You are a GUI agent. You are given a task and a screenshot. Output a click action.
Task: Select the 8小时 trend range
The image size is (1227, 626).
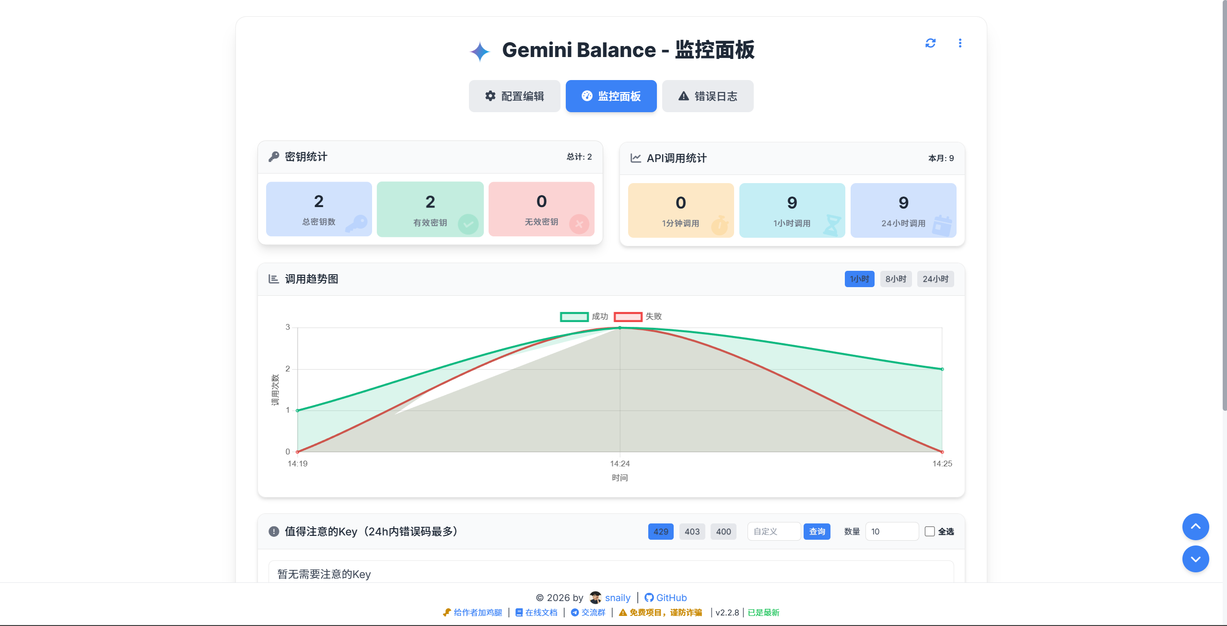895,279
